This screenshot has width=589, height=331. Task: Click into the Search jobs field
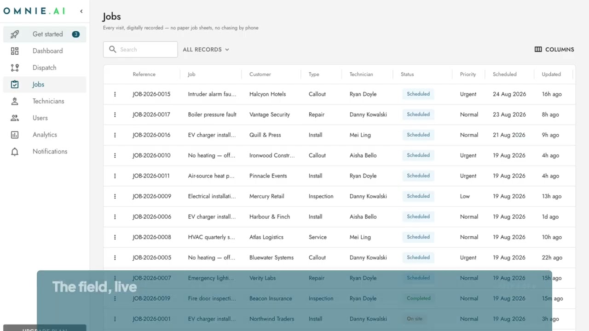point(140,49)
